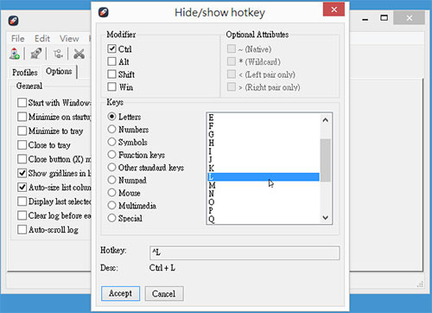The width and height of the screenshot is (432, 313).
Task: Enable the Shift modifier checkbox
Action: tap(111, 74)
